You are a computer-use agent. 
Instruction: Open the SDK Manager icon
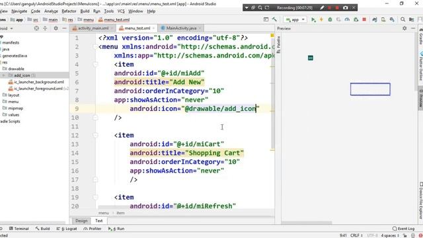pyautogui.click(x=392, y=20)
